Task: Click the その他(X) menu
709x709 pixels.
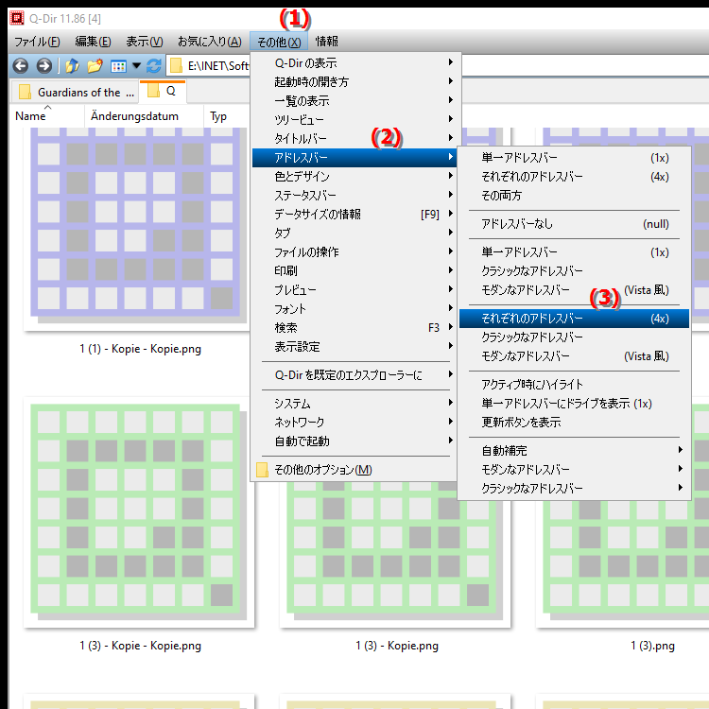Action: [279, 42]
